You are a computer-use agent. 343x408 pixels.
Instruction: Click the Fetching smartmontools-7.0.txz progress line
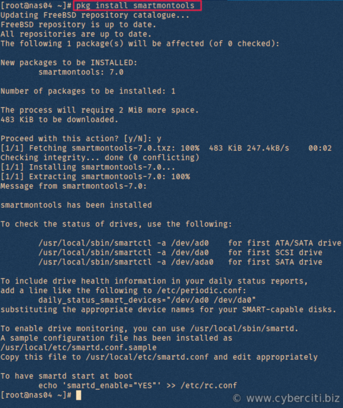pos(166,148)
